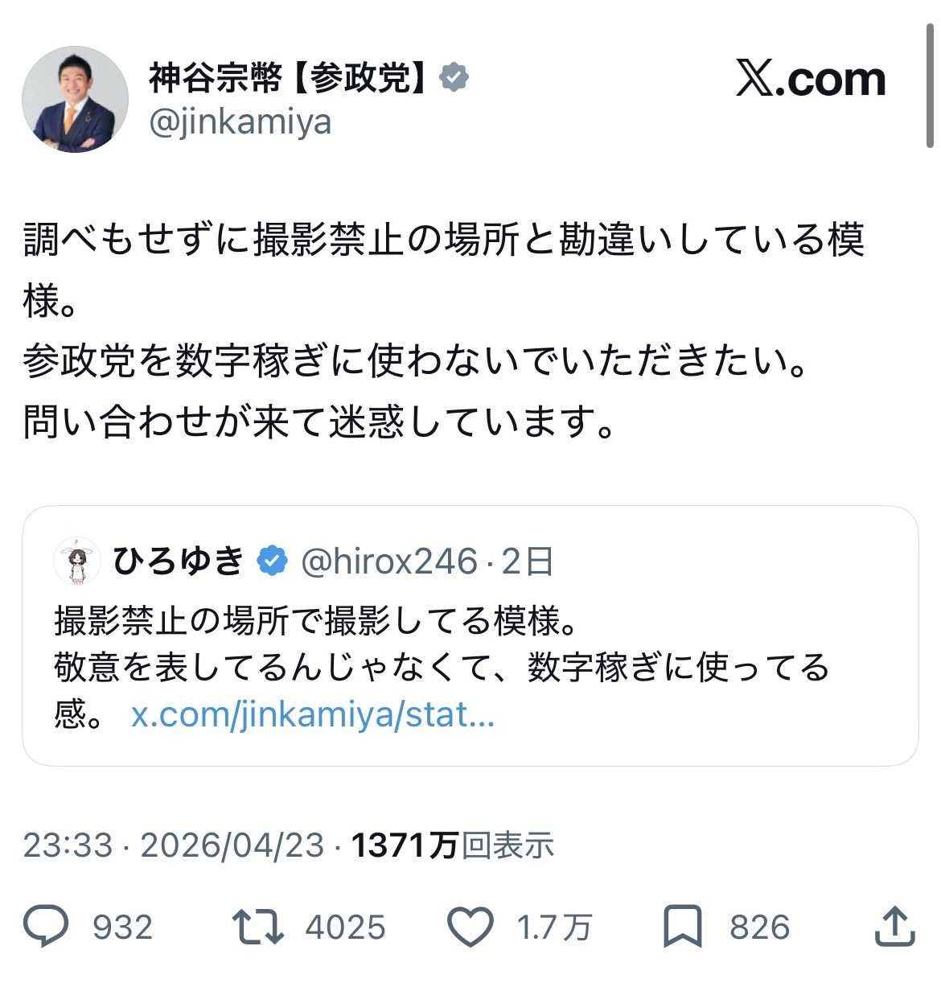The image size is (941, 983).
Task: Open the @jinkamiya handle
Action: (240, 122)
